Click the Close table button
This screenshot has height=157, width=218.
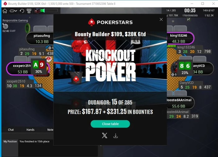[x=110, y=124]
